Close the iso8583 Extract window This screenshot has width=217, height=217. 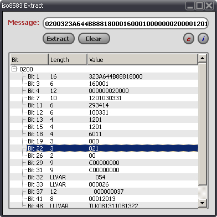(x=209, y=6)
